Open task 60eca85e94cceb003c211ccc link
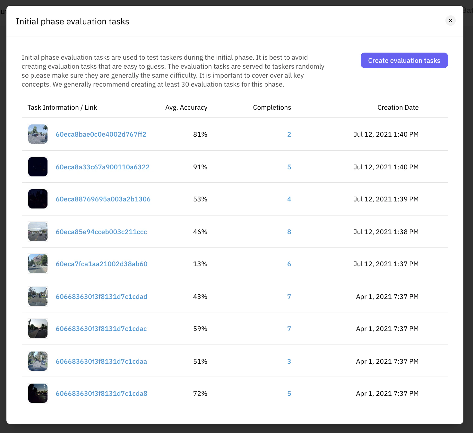Screen dimensions: 473x433 pyautogui.click(x=101, y=232)
